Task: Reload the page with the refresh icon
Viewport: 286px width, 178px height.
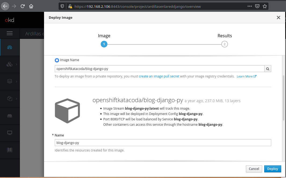Action: (23, 6)
